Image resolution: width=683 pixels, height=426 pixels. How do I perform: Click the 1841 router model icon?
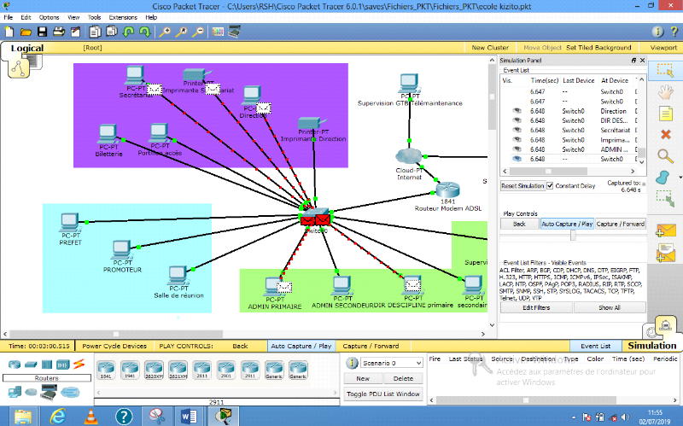107,367
